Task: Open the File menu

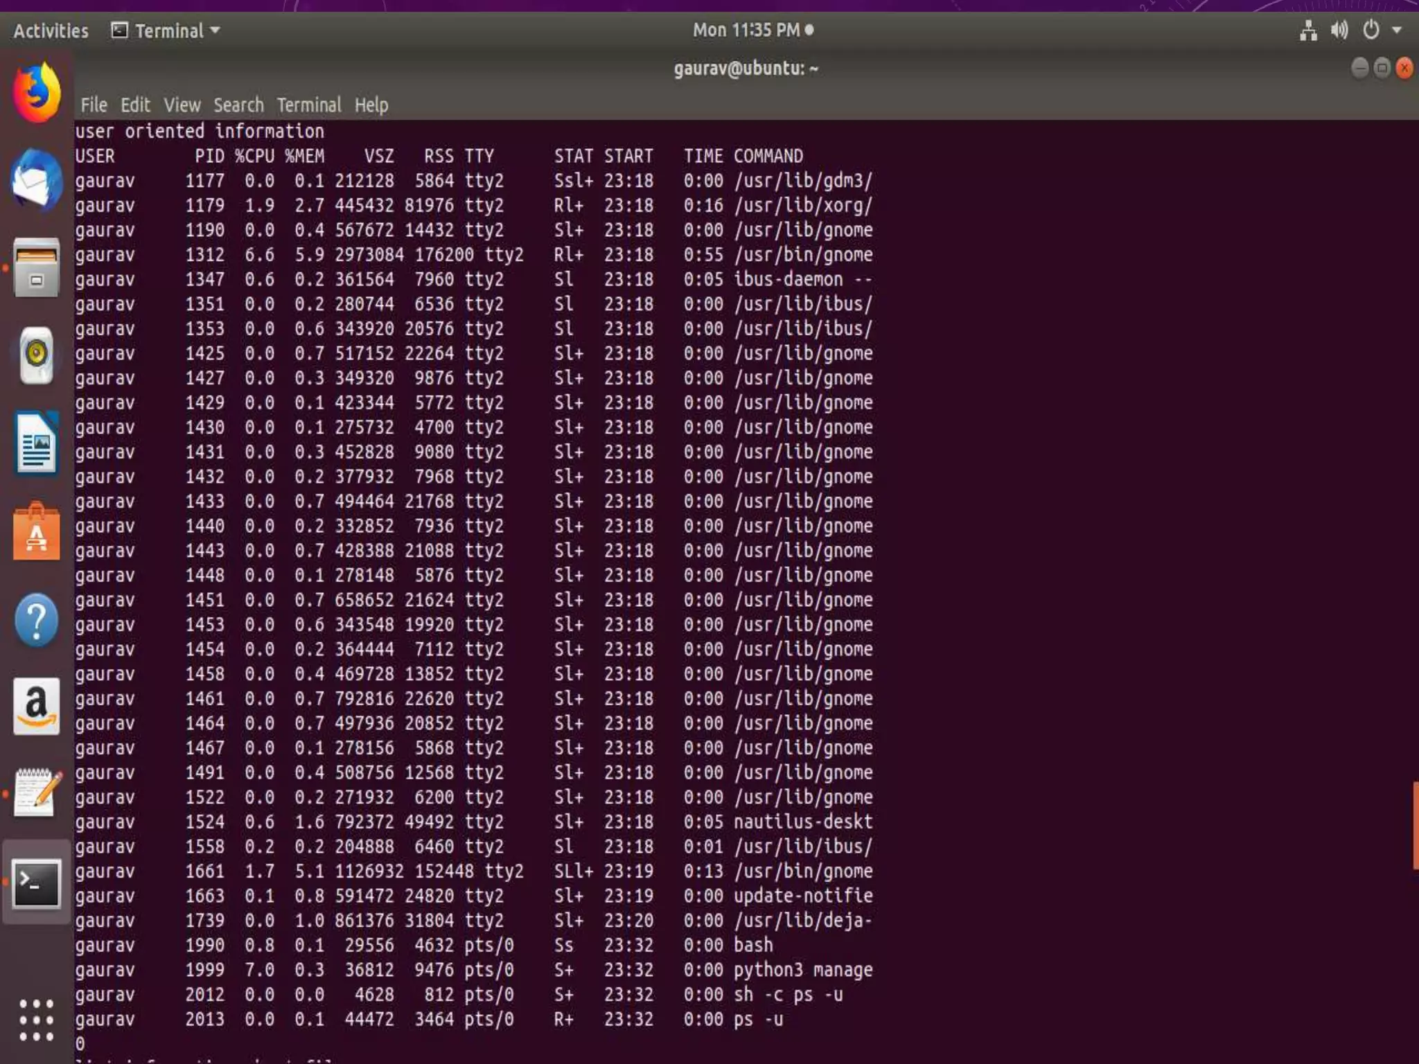Action: pos(94,105)
